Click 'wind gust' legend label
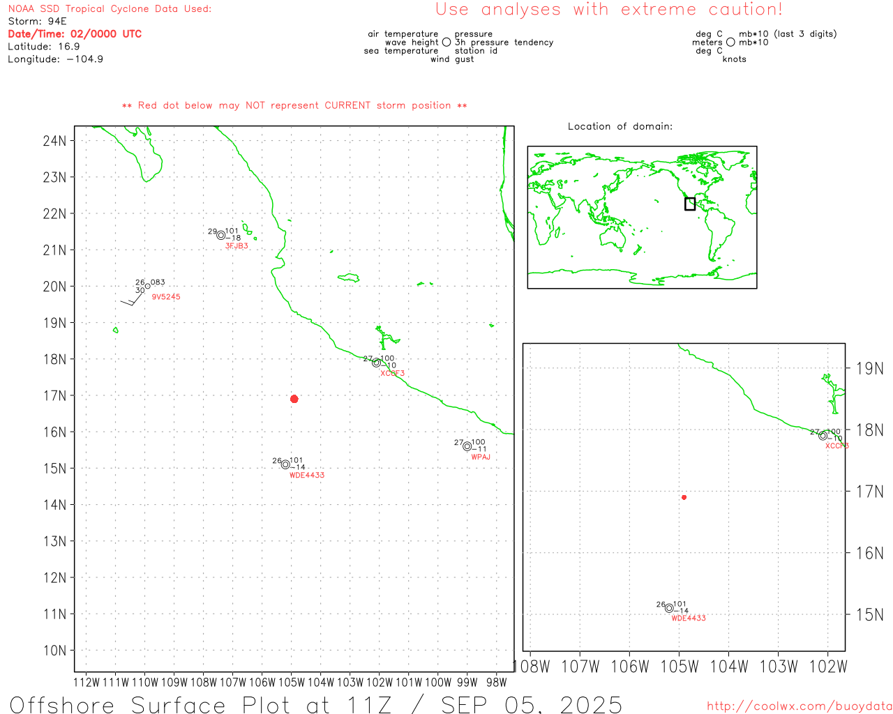 tap(452, 59)
